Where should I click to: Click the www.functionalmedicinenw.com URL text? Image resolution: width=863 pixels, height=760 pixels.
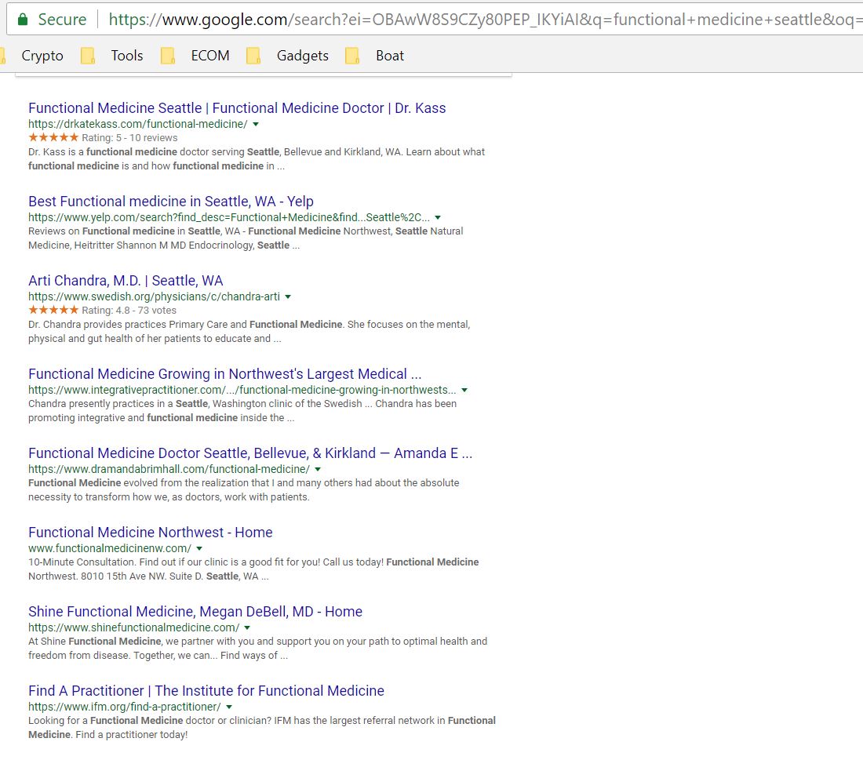click(x=110, y=549)
